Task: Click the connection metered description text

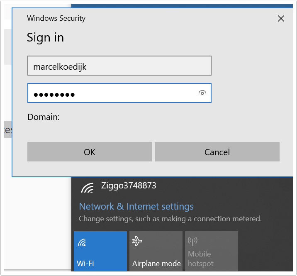Action: (x=170, y=218)
